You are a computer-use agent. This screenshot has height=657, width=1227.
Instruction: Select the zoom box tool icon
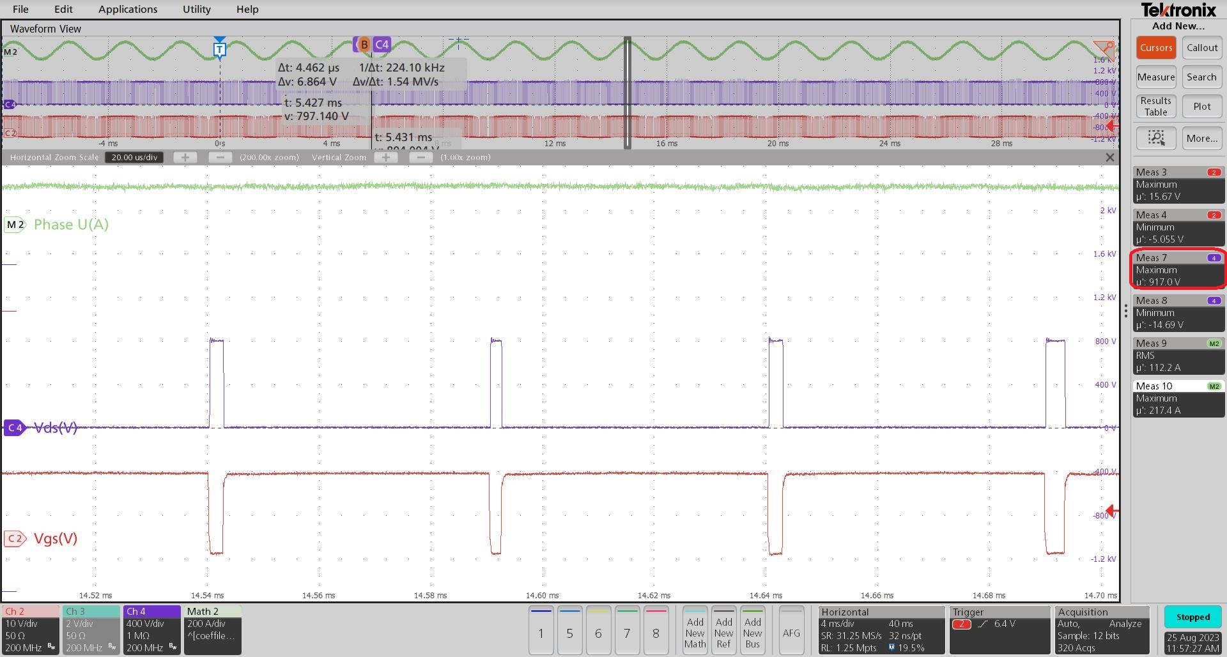pos(1155,138)
